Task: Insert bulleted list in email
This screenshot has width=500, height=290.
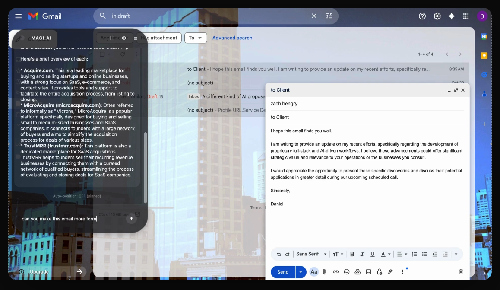Action: point(424,254)
